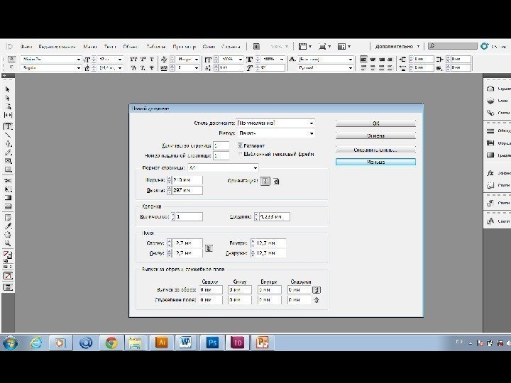Choose portrait orientation button
This screenshot has height=383, width=511.
(x=265, y=181)
